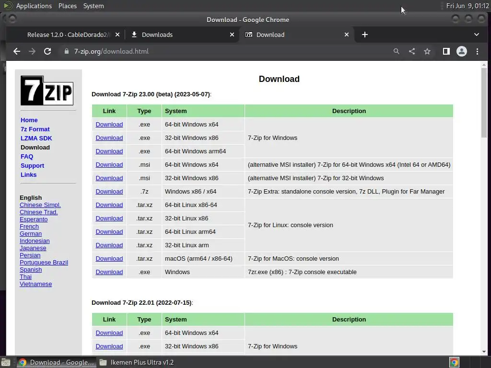Click the forward navigation arrow

point(32,51)
